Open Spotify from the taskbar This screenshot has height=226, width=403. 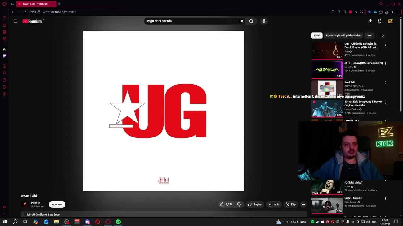pyautogui.click(x=118, y=222)
